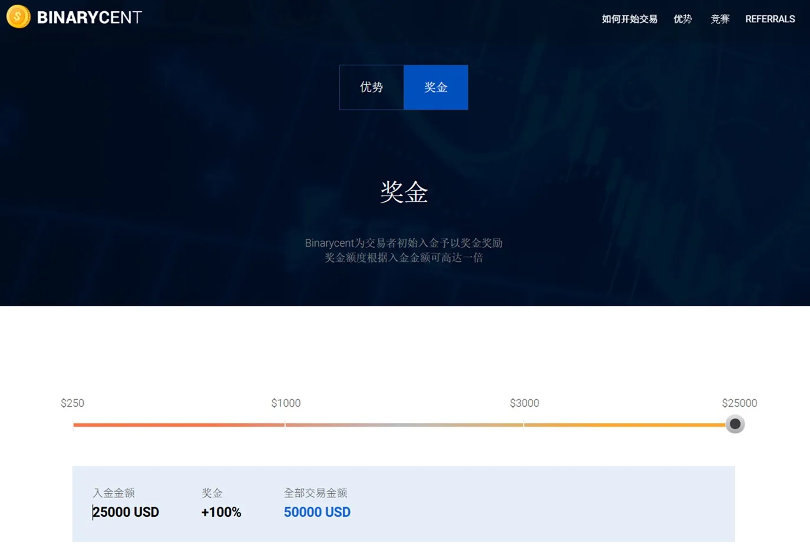Click the $250 slider label
The width and height of the screenshot is (810, 551).
pos(72,403)
